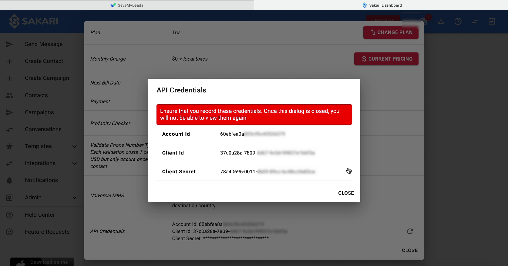
Task: Click the Client Id value 37c0a28a-7809
Action: [238, 153]
